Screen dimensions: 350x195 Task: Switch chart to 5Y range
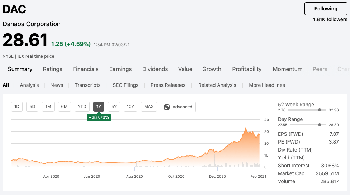(114, 107)
